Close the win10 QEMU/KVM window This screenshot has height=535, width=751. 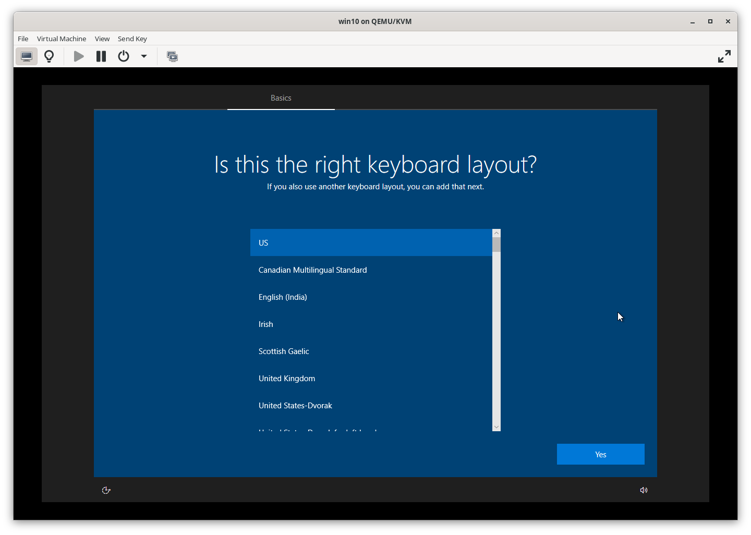point(728,21)
